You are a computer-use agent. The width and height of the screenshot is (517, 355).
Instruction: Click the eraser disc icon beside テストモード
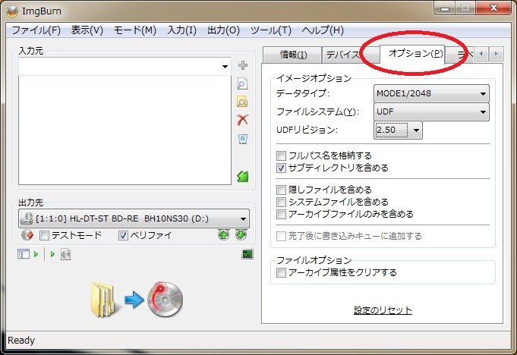point(27,235)
